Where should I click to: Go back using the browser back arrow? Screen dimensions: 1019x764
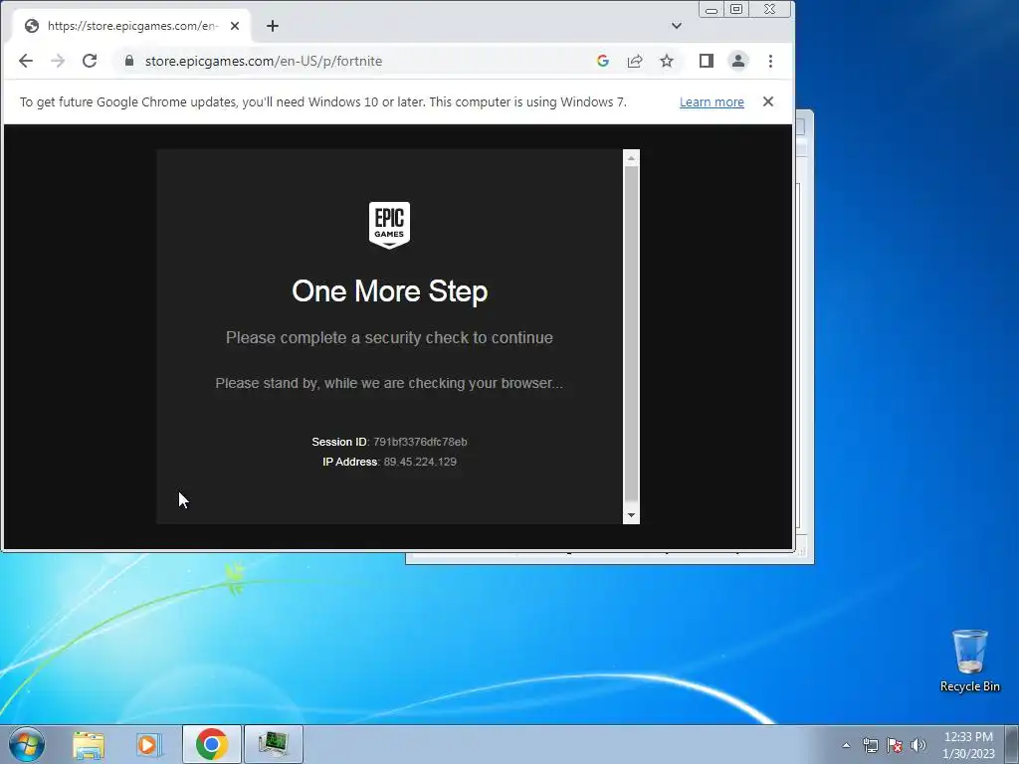tap(25, 61)
